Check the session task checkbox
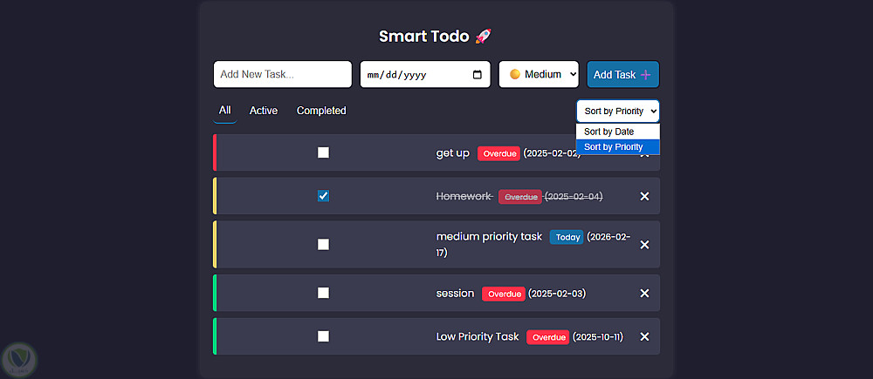The image size is (873, 379). coord(323,293)
